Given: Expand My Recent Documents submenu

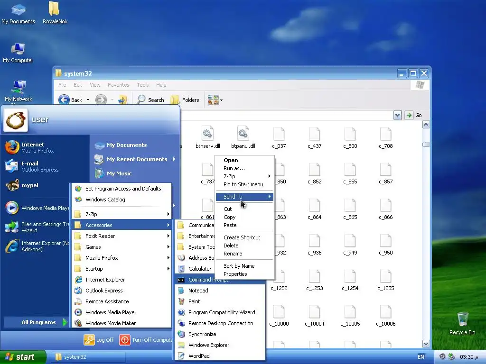Looking at the screenshot, I should [135, 159].
